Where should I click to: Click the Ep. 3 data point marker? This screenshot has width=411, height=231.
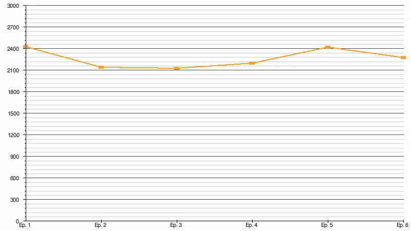coord(177,68)
